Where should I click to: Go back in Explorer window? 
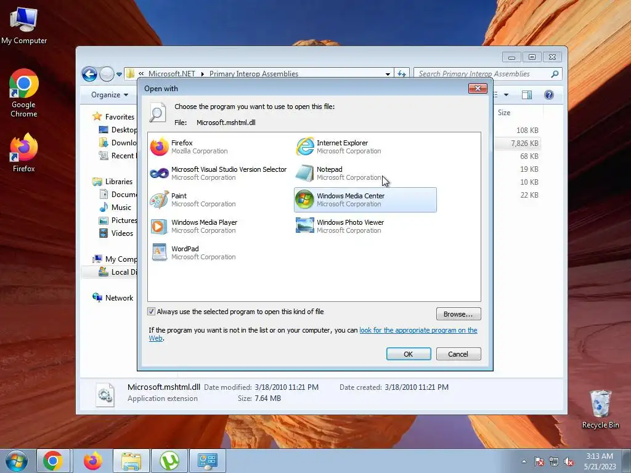(89, 74)
